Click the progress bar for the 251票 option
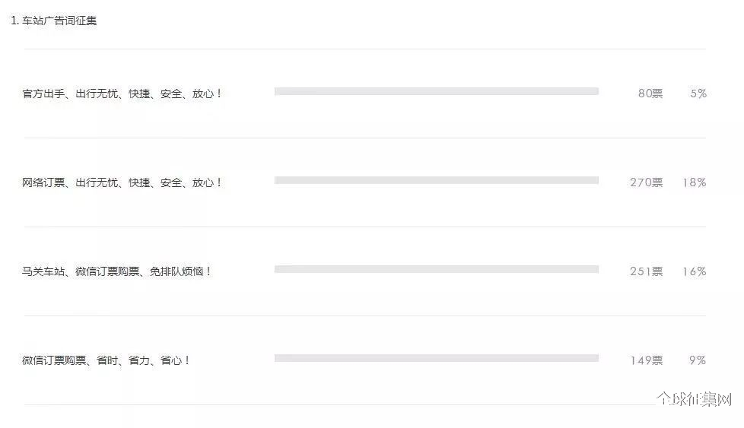Viewport: 744px width, 428px height. 437,269
